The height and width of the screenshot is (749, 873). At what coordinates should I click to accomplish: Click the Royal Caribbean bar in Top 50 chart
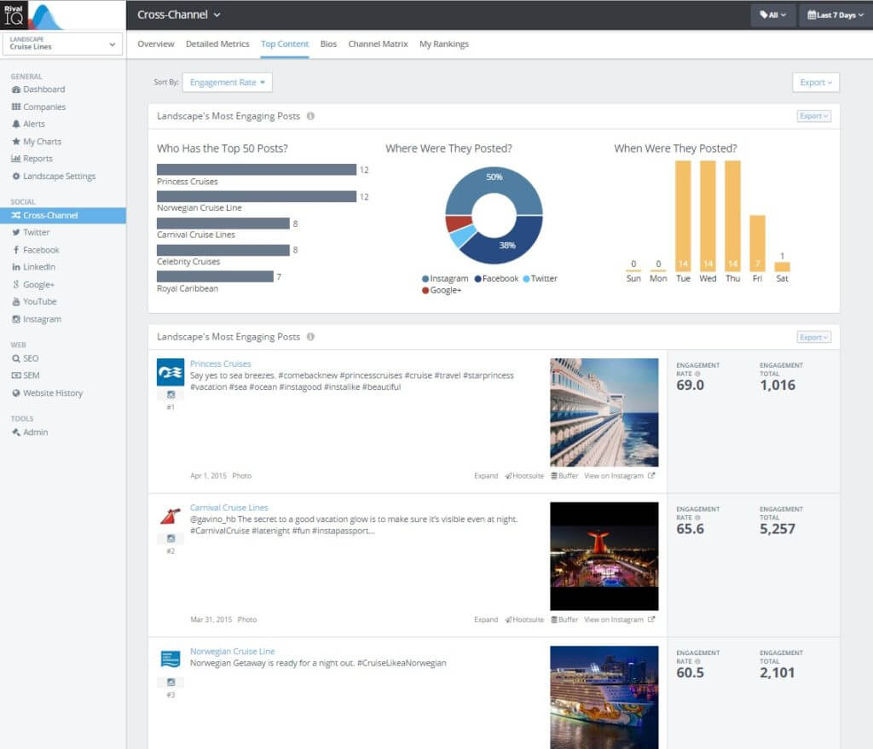pos(215,276)
